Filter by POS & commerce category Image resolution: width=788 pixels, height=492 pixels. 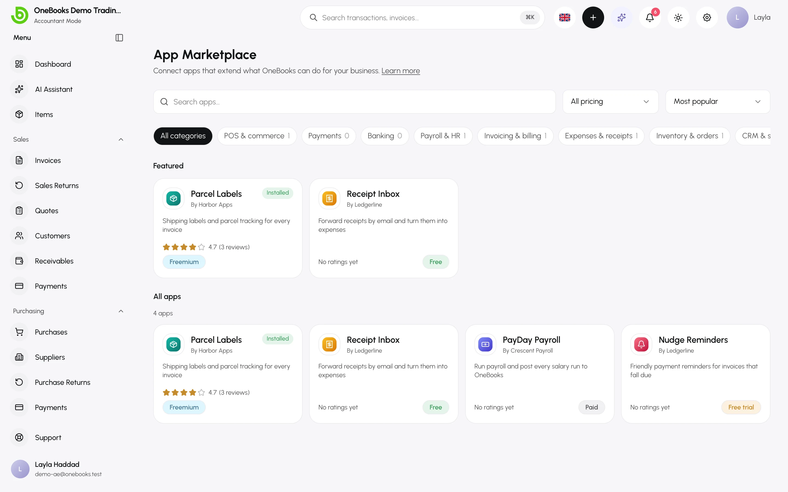(257, 136)
